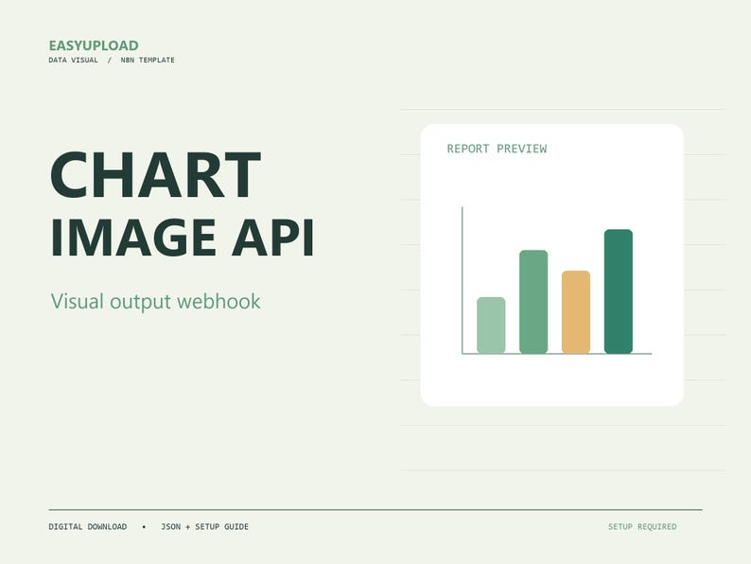Viewport: 751px width, 564px height.
Task: Click the 'IMAGE API' heading
Action: coord(183,238)
